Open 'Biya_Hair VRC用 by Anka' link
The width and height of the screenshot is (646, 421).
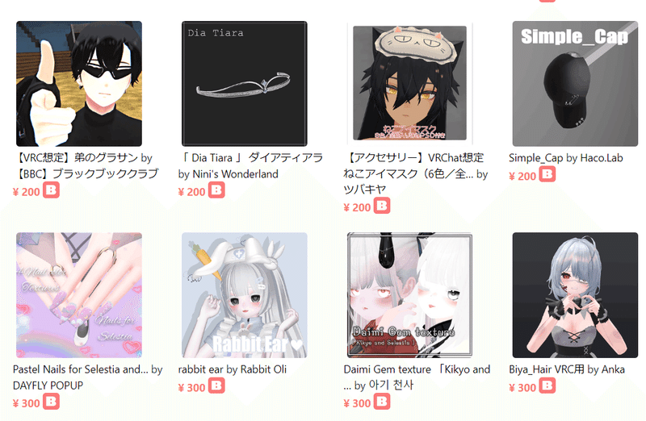(567, 369)
